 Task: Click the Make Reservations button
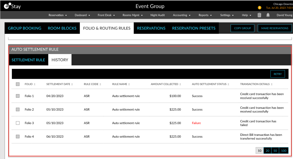click(275, 28)
